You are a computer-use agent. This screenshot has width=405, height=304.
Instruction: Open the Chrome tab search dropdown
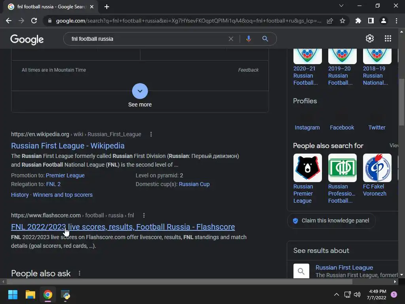341,6
